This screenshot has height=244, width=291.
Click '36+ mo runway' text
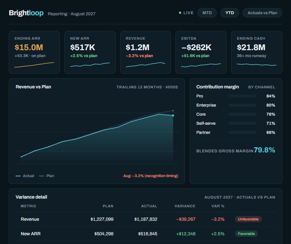[x=251, y=56]
